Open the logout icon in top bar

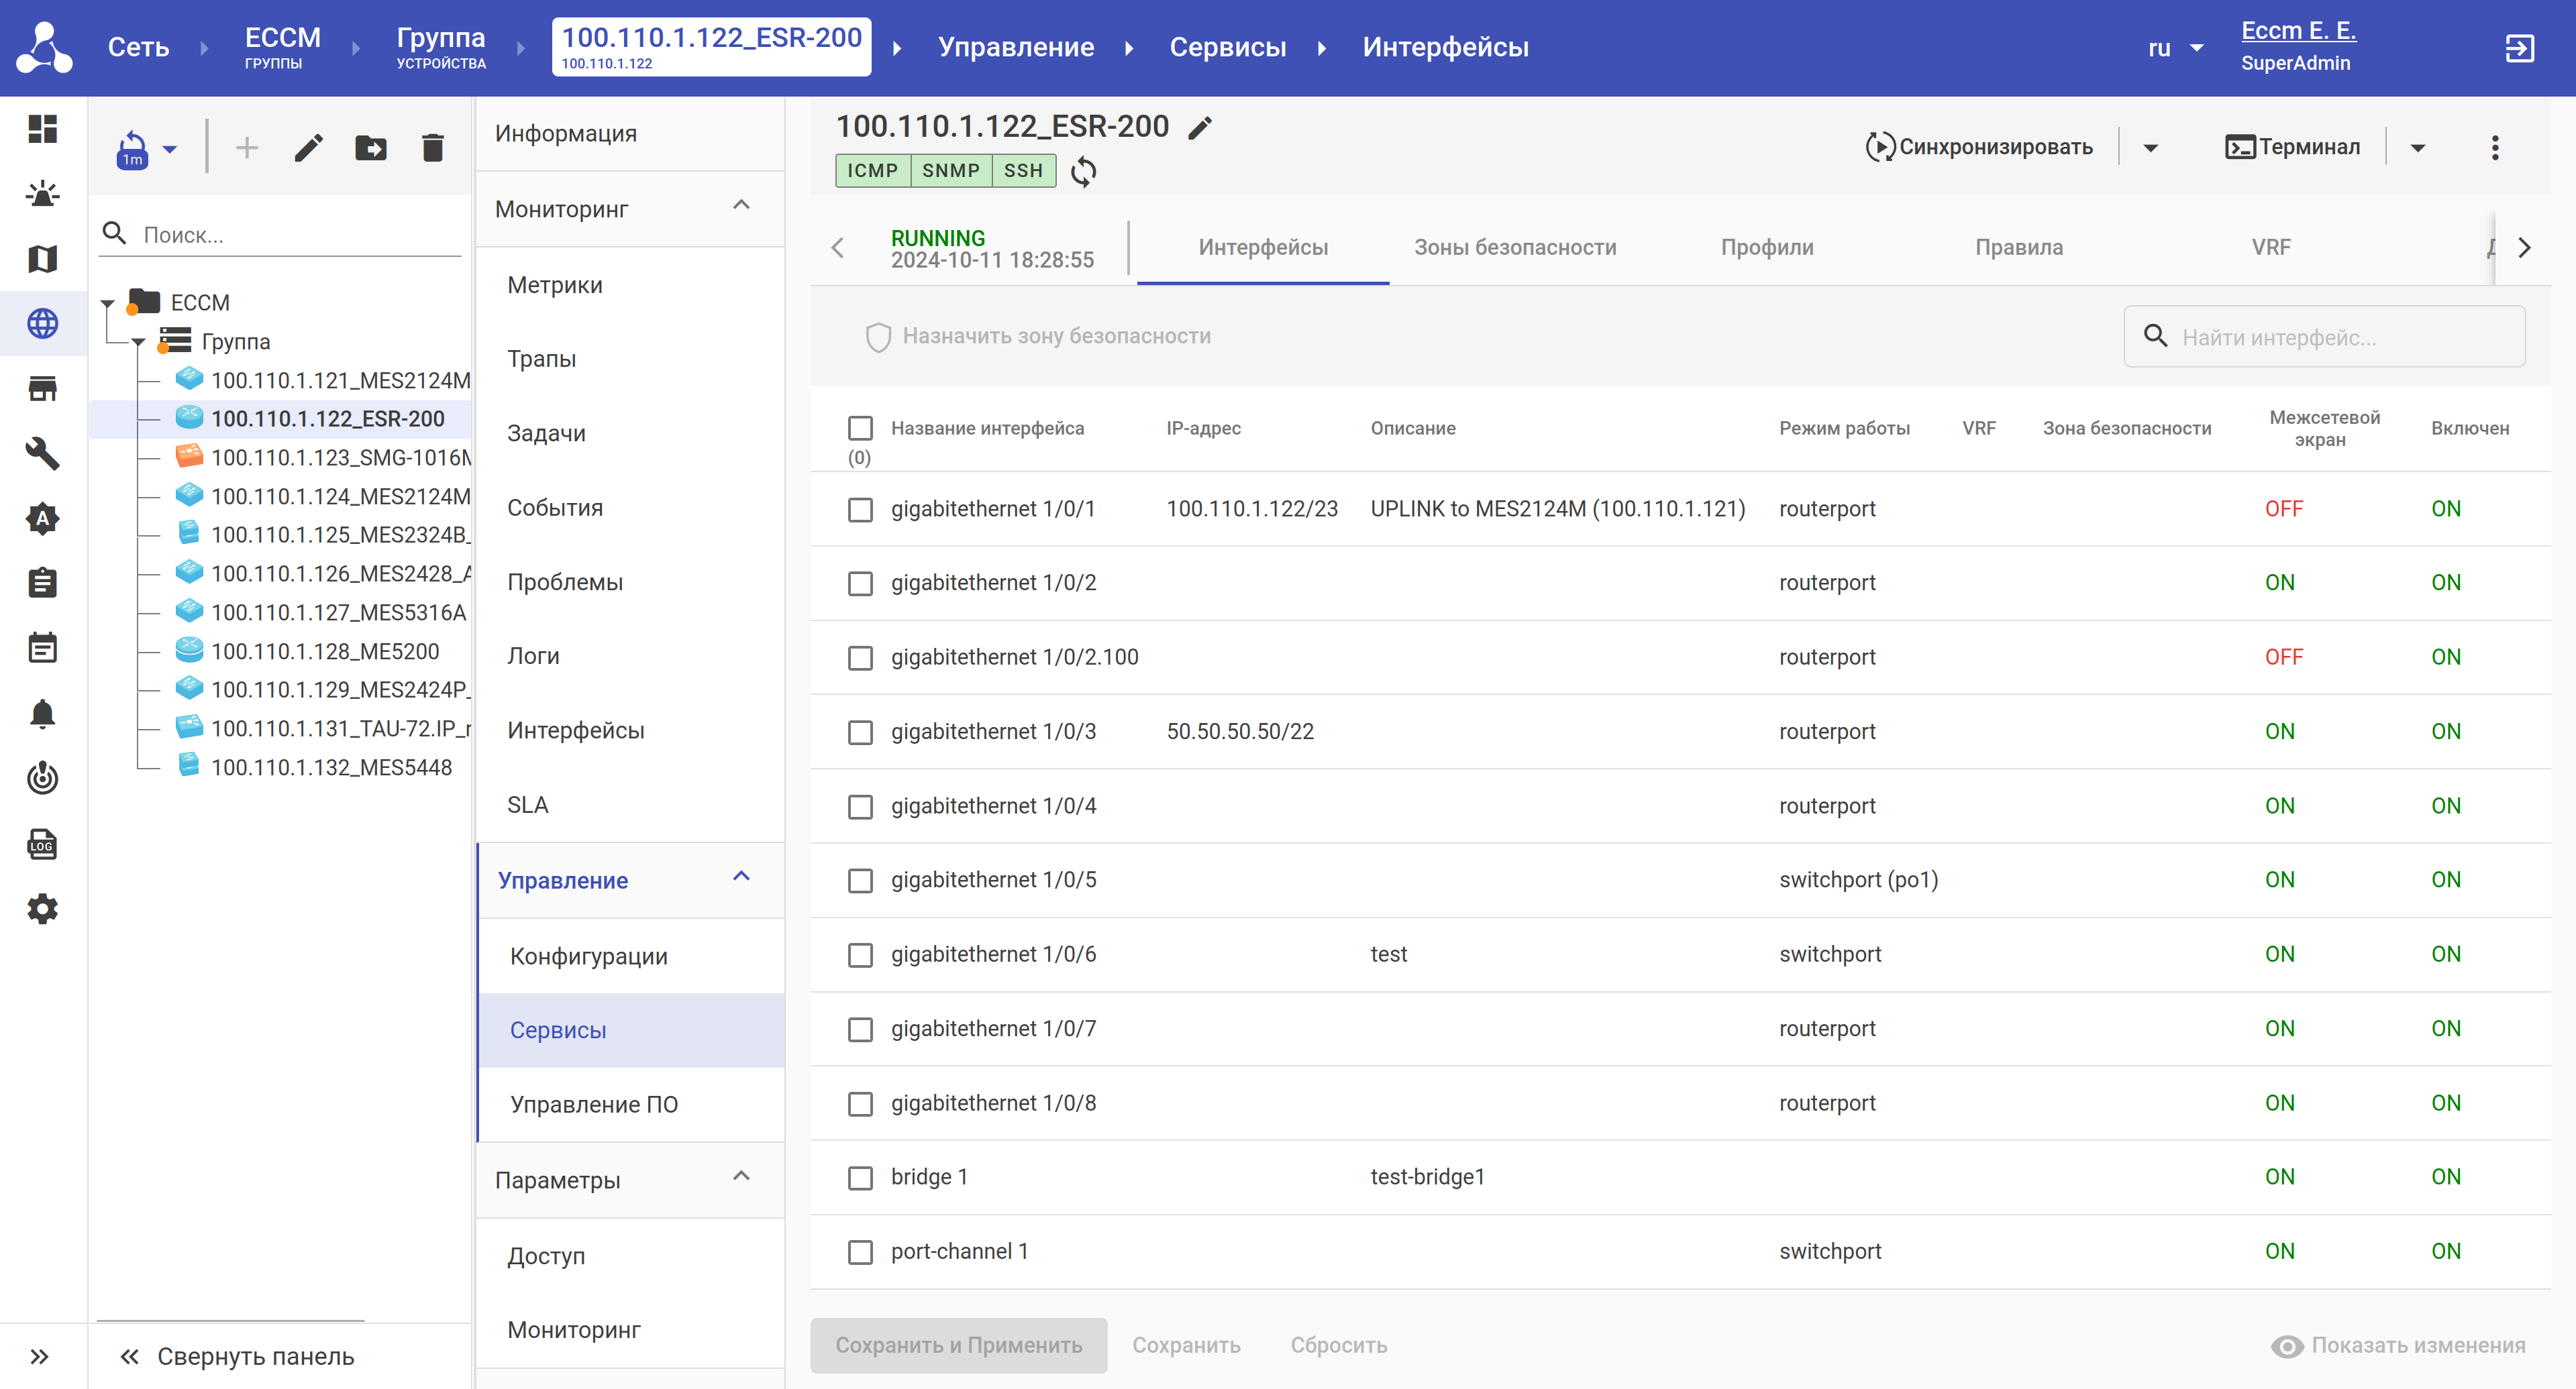point(2519,47)
